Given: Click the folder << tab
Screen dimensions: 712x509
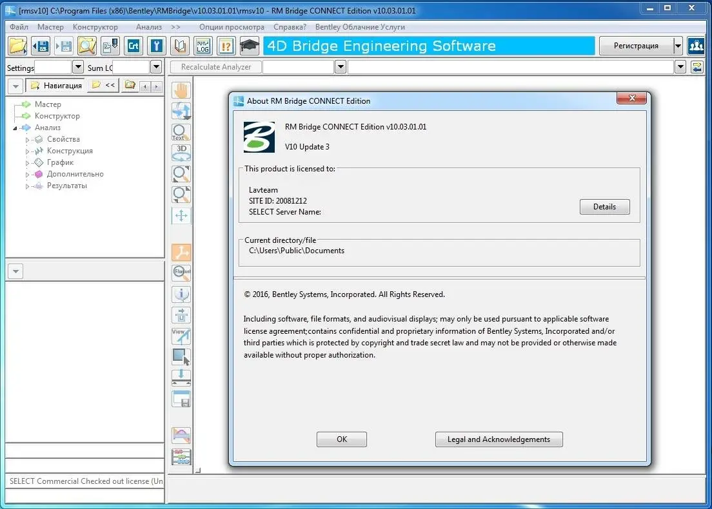Looking at the screenshot, I should (103, 85).
